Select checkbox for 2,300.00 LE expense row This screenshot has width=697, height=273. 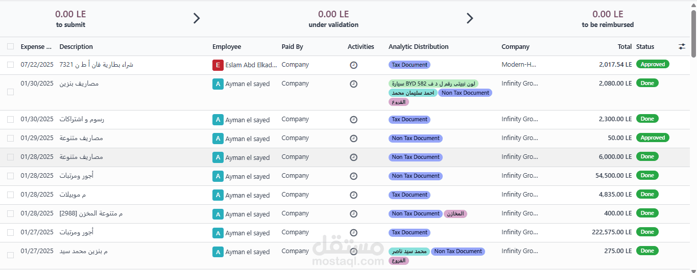point(11,120)
